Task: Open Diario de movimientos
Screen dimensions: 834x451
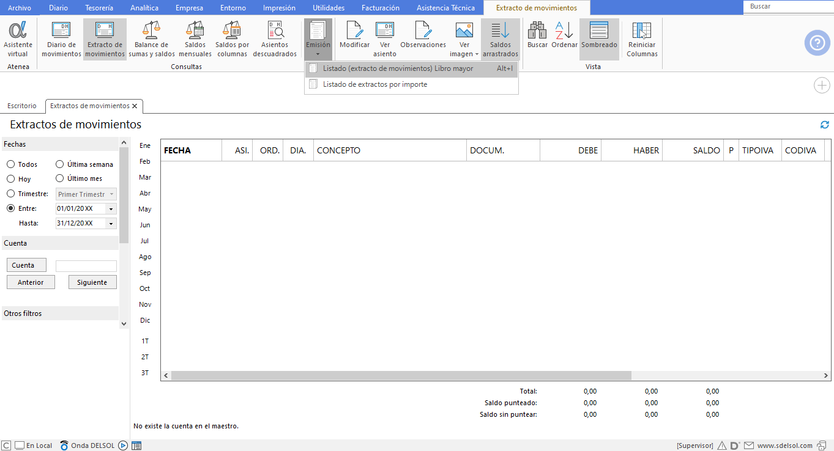Action: [x=61, y=40]
